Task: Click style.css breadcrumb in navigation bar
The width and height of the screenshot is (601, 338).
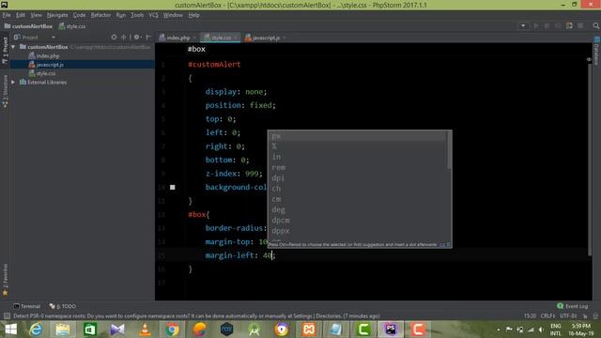Action: [x=72, y=26]
